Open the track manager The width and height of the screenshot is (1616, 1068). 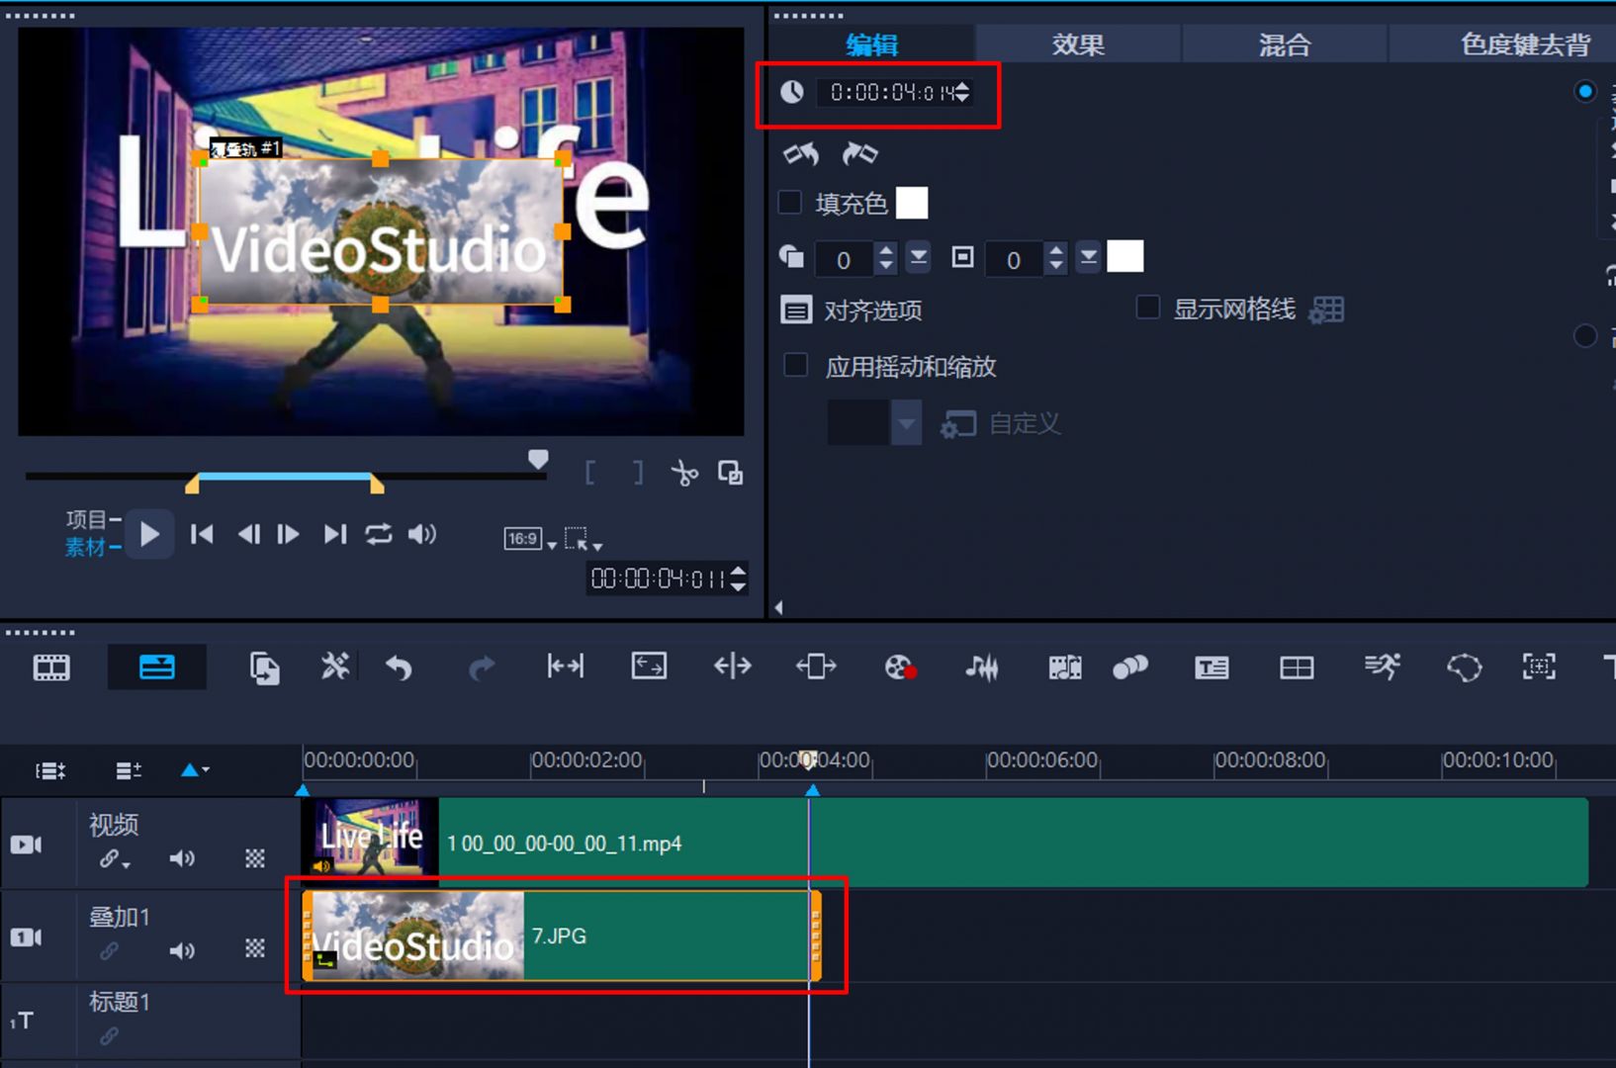(129, 770)
